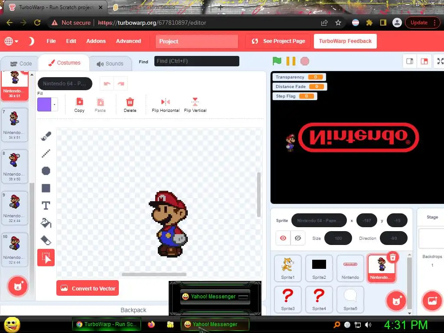The height and width of the screenshot is (333, 444).
Task: Pause the project with pause button
Action: [291, 61]
